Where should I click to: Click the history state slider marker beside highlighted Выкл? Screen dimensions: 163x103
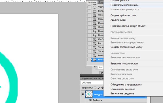point(92,60)
